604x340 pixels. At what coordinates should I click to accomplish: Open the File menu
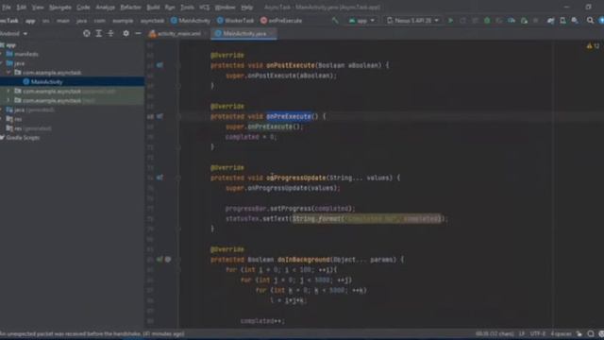click(x=7, y=8)
